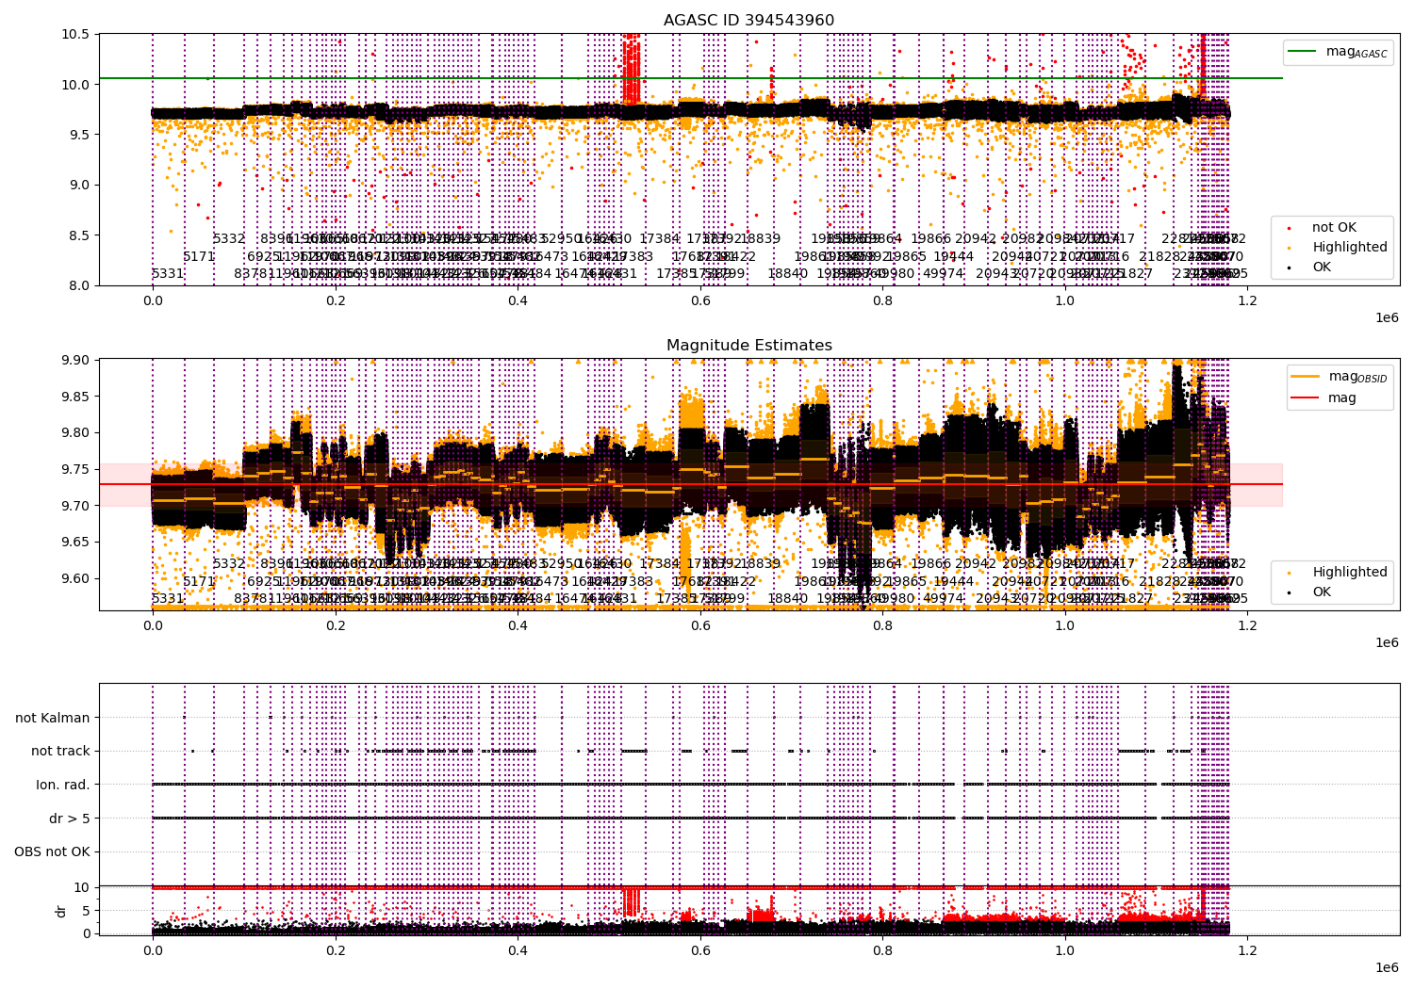Click obsid label 5171 in Magnitude Estimates plot
This screenshot has height=989, width=1414.
coord(199,581)
